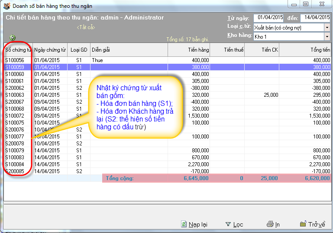Print the report with In button
This screenshot has width=333, height=233.
click(273, 224)
